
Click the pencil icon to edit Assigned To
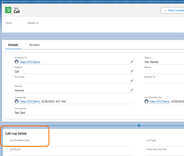coord(132,61)
